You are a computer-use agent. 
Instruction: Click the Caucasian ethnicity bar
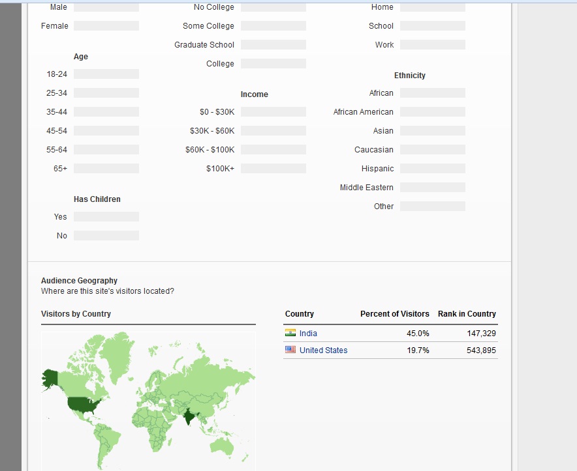(x=433, y=150)
